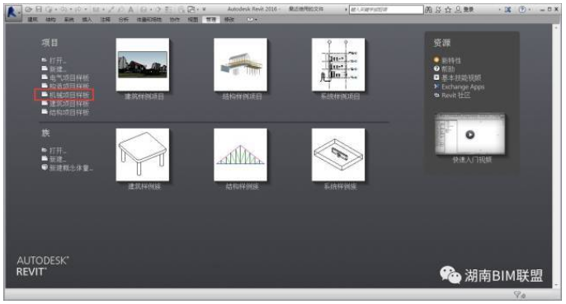566x304 pixels.
Task: Switch to the 协作 ribbon tab
Action: (x=174, y=20)
